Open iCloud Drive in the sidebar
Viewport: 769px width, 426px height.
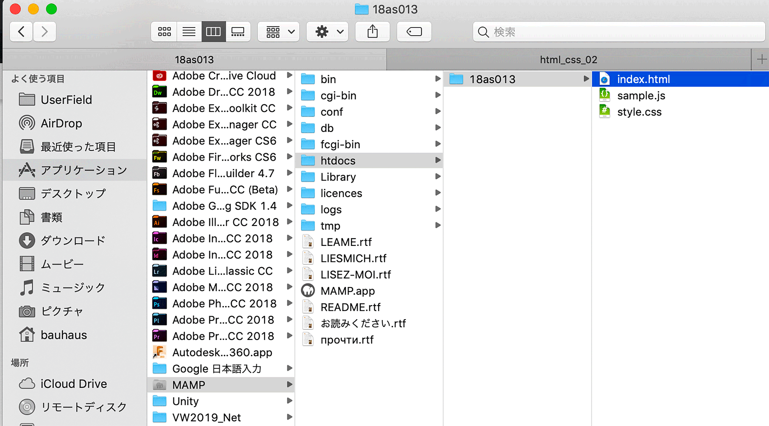(73, 384)
